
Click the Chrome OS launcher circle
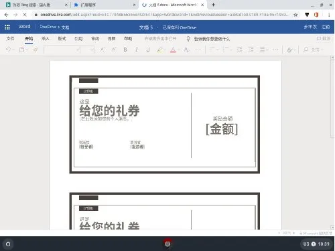click(8, 244)
